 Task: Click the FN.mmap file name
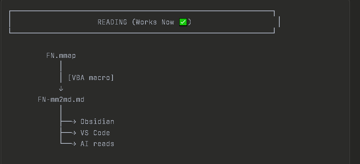[61, 56]
